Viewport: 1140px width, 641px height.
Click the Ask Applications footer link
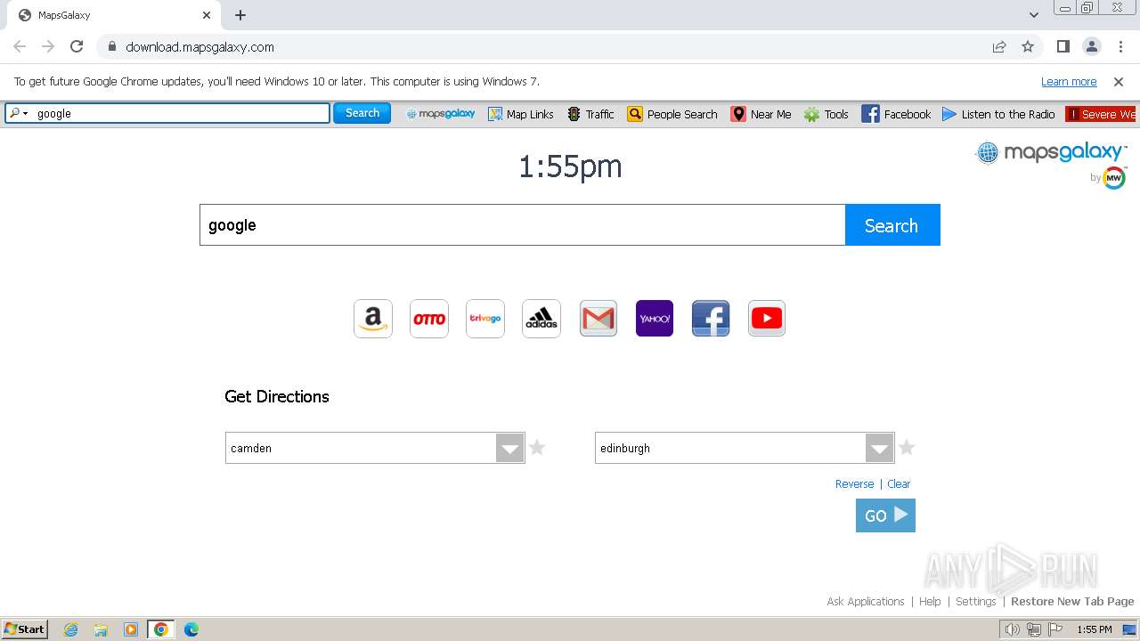pyautogui.click(x=865, y=601)
